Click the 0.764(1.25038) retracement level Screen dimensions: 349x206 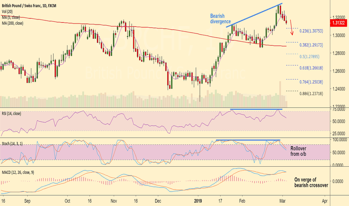[x=311, y=82]
